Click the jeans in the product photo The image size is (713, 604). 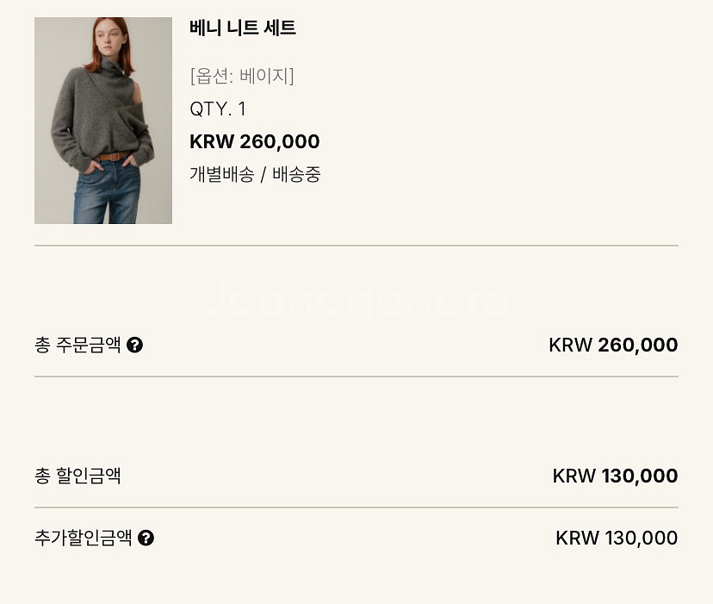(107, 194)
